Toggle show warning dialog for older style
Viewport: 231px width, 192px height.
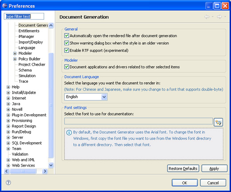coord(67,43)
